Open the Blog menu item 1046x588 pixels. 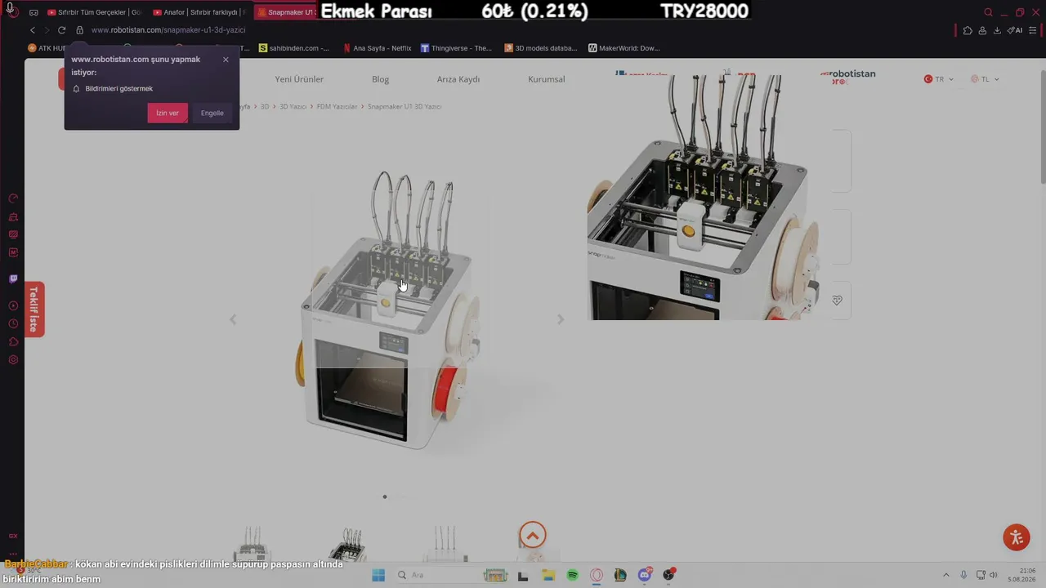coord(380,79)
